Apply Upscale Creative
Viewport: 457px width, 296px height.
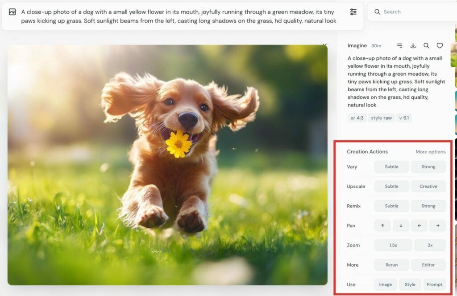coord(428,186)
